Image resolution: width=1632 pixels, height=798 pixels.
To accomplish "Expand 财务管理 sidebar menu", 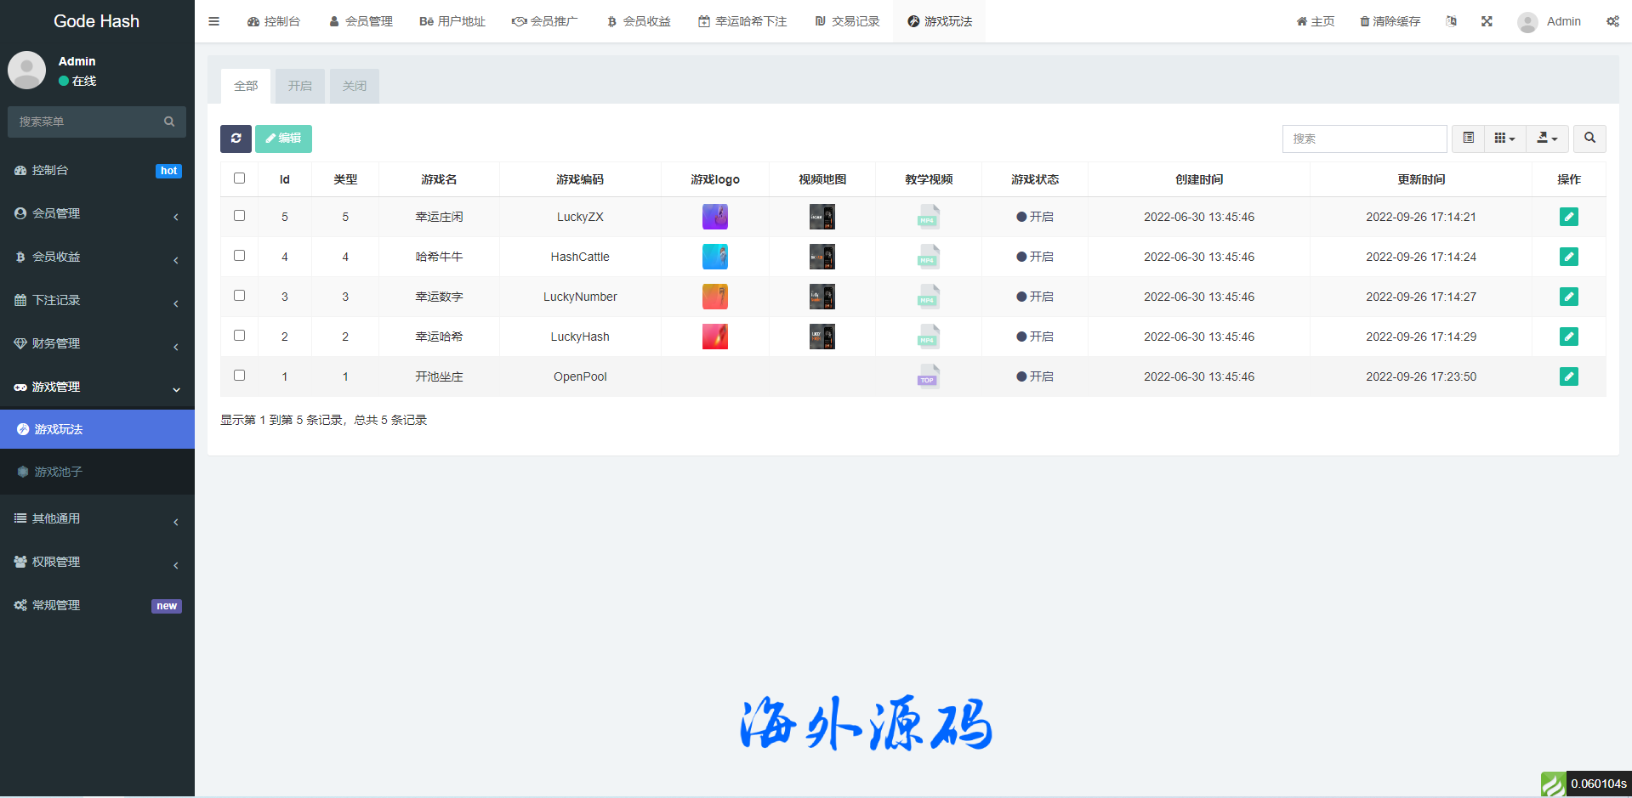I will coord(97,343).
